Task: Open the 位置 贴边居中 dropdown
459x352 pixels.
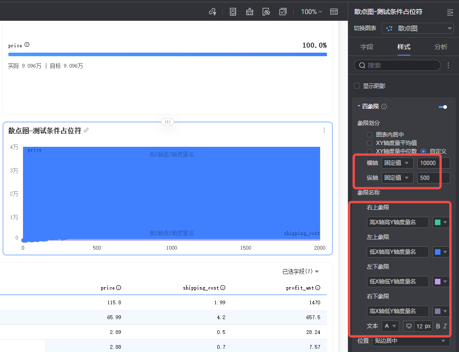Action: pyautogui.click(x=411, y=341)
